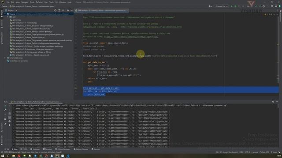Click the text_table_path assignment line
This screenshot has width=282, height=158.
click(150, 56)
